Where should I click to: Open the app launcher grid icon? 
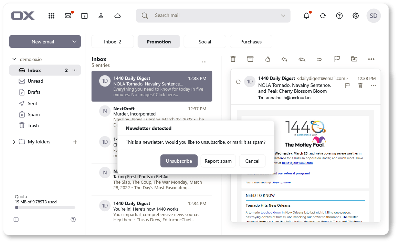click(51, 16)
